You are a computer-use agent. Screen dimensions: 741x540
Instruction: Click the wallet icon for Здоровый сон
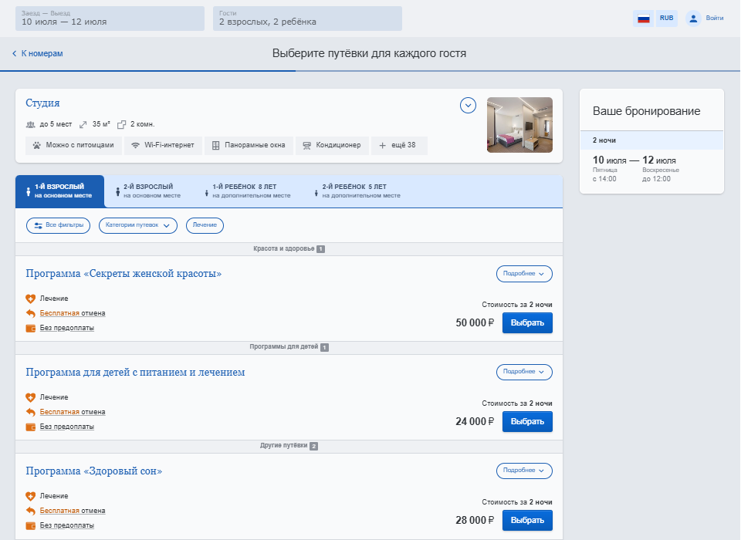[31, 526]
